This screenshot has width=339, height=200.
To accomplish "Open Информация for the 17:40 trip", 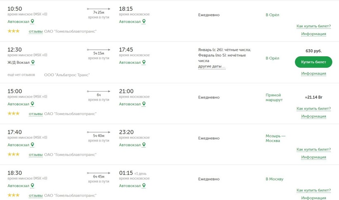I will click(x=313, y=157).
